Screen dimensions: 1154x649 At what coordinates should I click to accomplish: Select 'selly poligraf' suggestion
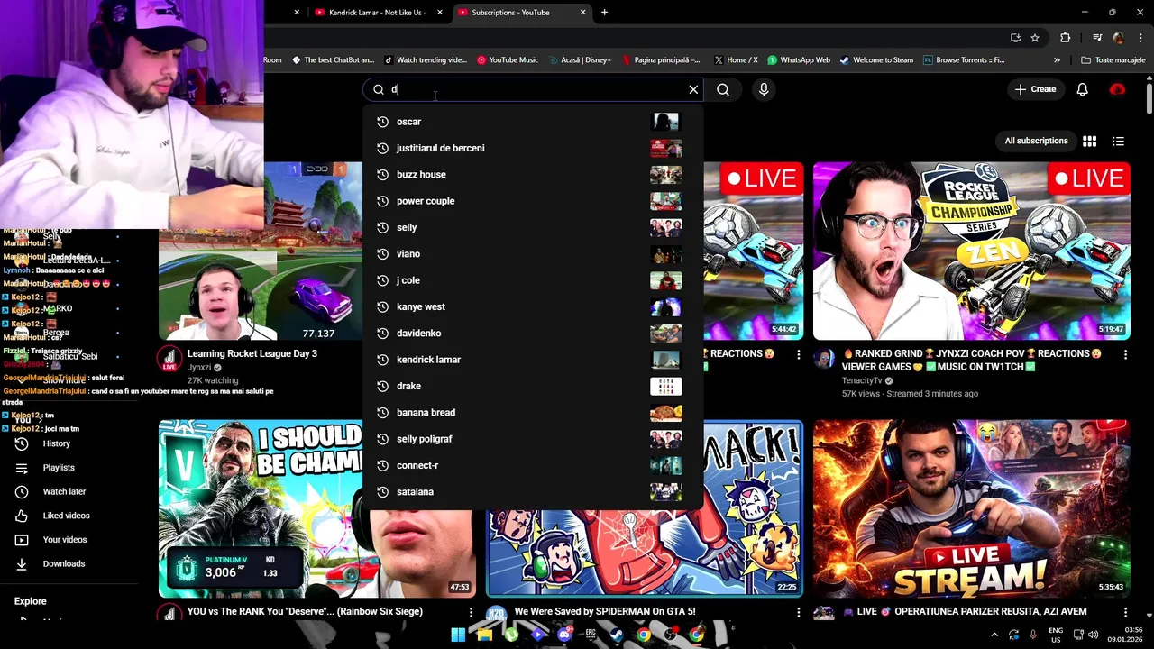532,439
